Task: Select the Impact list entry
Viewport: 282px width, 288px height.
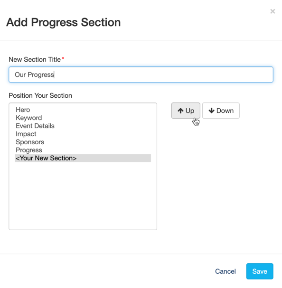Action: tap(83, 134)
